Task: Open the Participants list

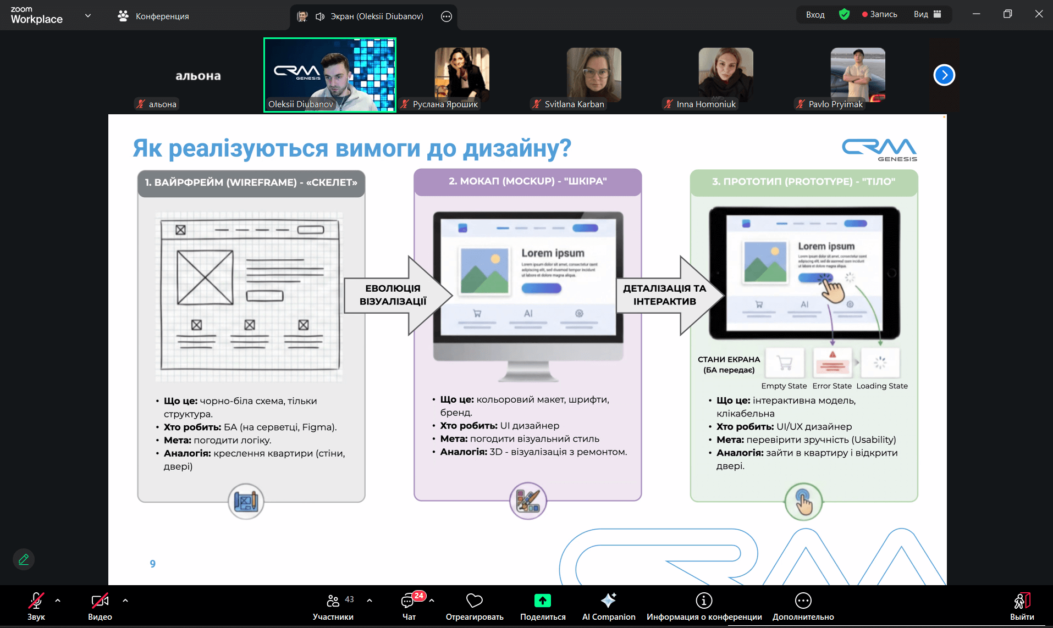Action: [333, 606]
